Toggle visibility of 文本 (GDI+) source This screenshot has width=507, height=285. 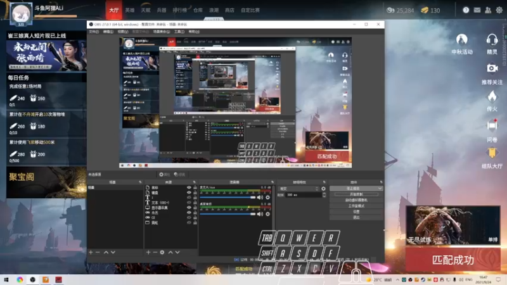pyautogui.click(x=189, y=203)
